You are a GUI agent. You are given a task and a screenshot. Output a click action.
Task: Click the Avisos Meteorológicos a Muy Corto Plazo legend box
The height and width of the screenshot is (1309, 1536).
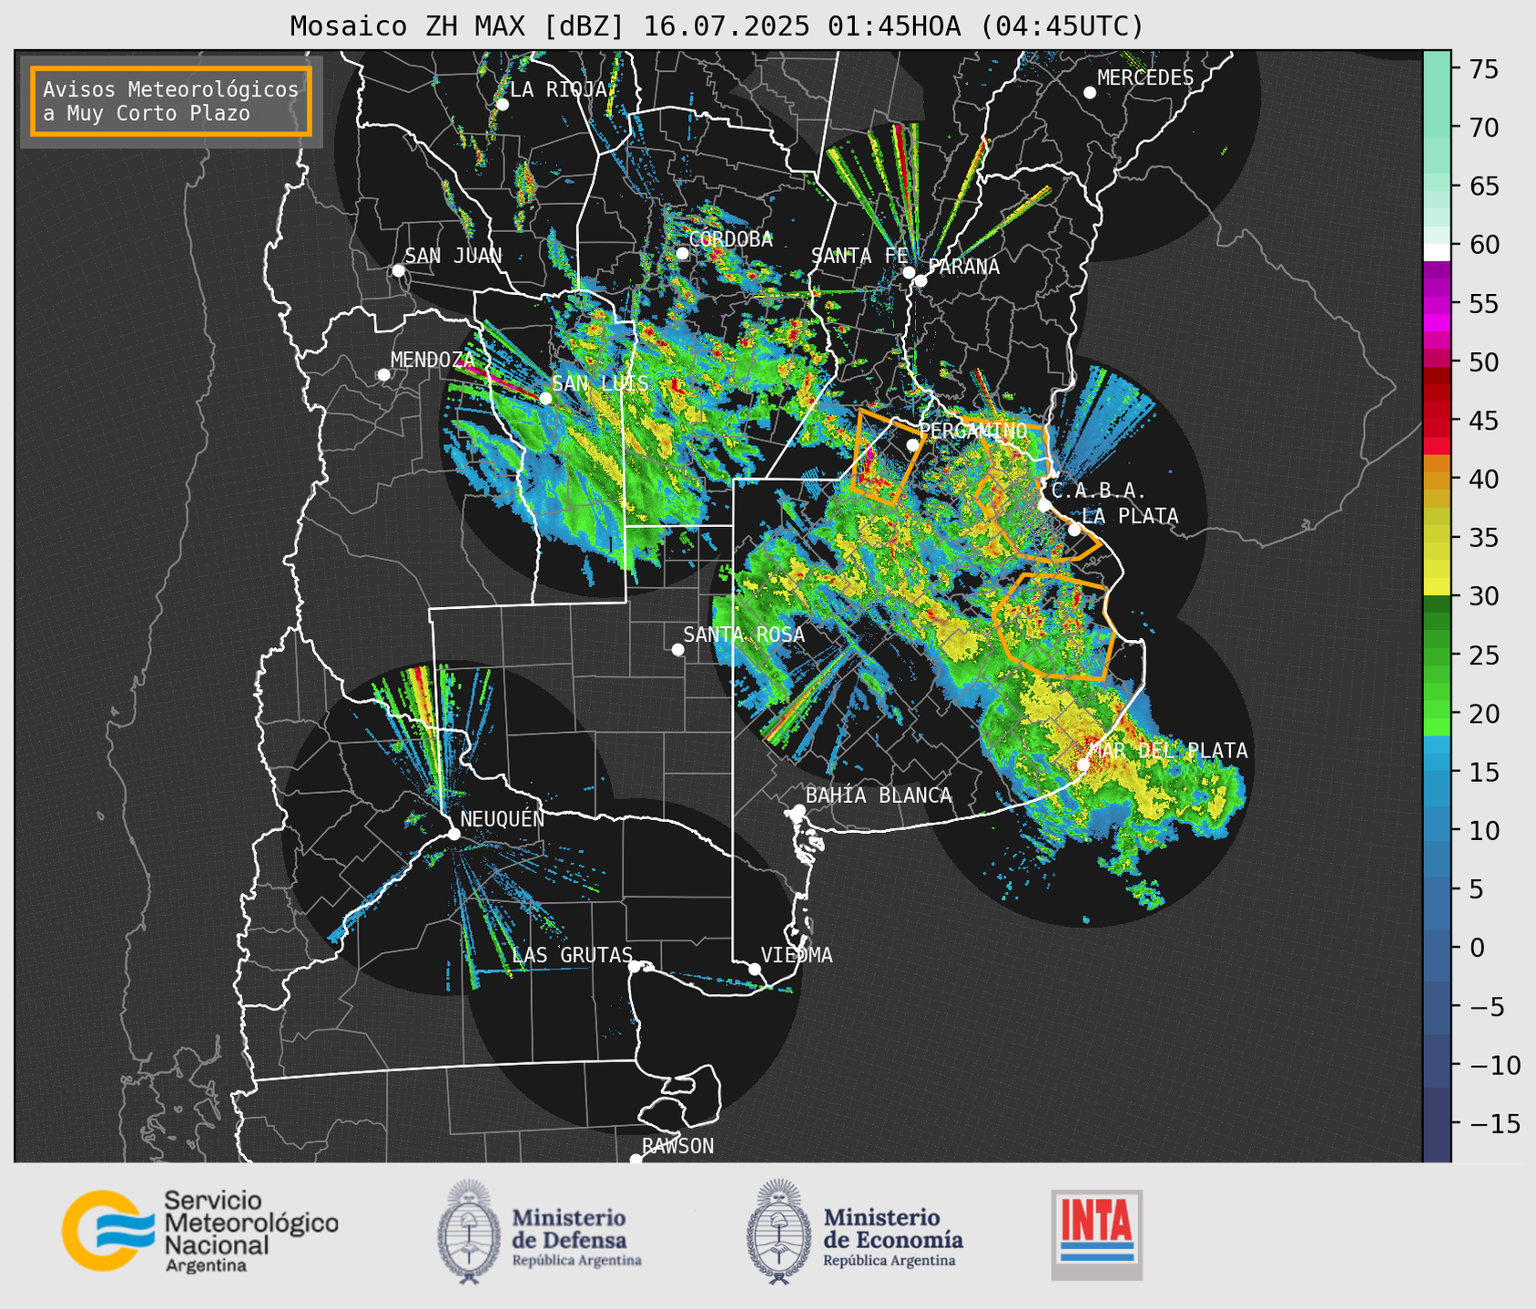pos(171,101)
